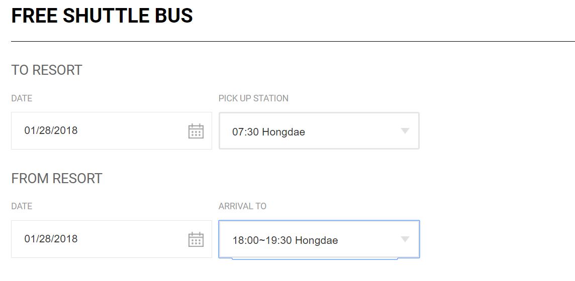This screenshot has height=281, width=575.
Task: Click the ARRIVAL TO label
Action: click(242, 206)
